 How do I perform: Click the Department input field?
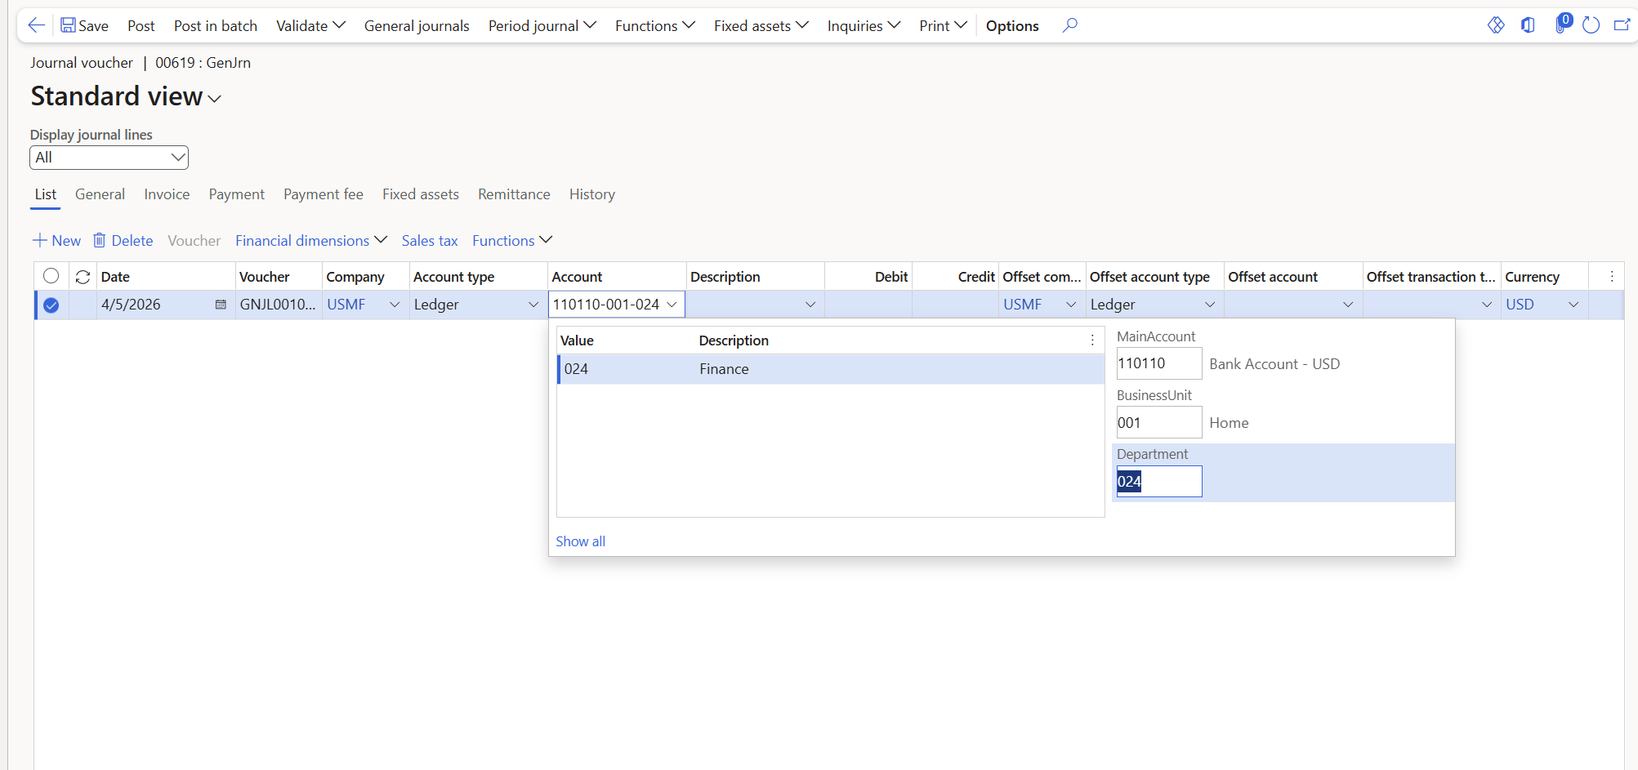[1159, 481]
